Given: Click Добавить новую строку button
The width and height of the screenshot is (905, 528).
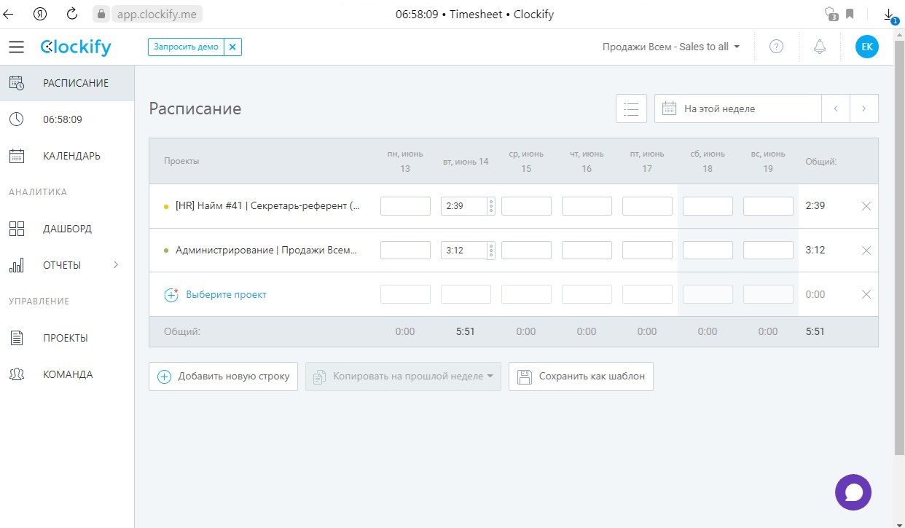Looking at the screenshot, I should pyautogui.click(x=224, y=377).
